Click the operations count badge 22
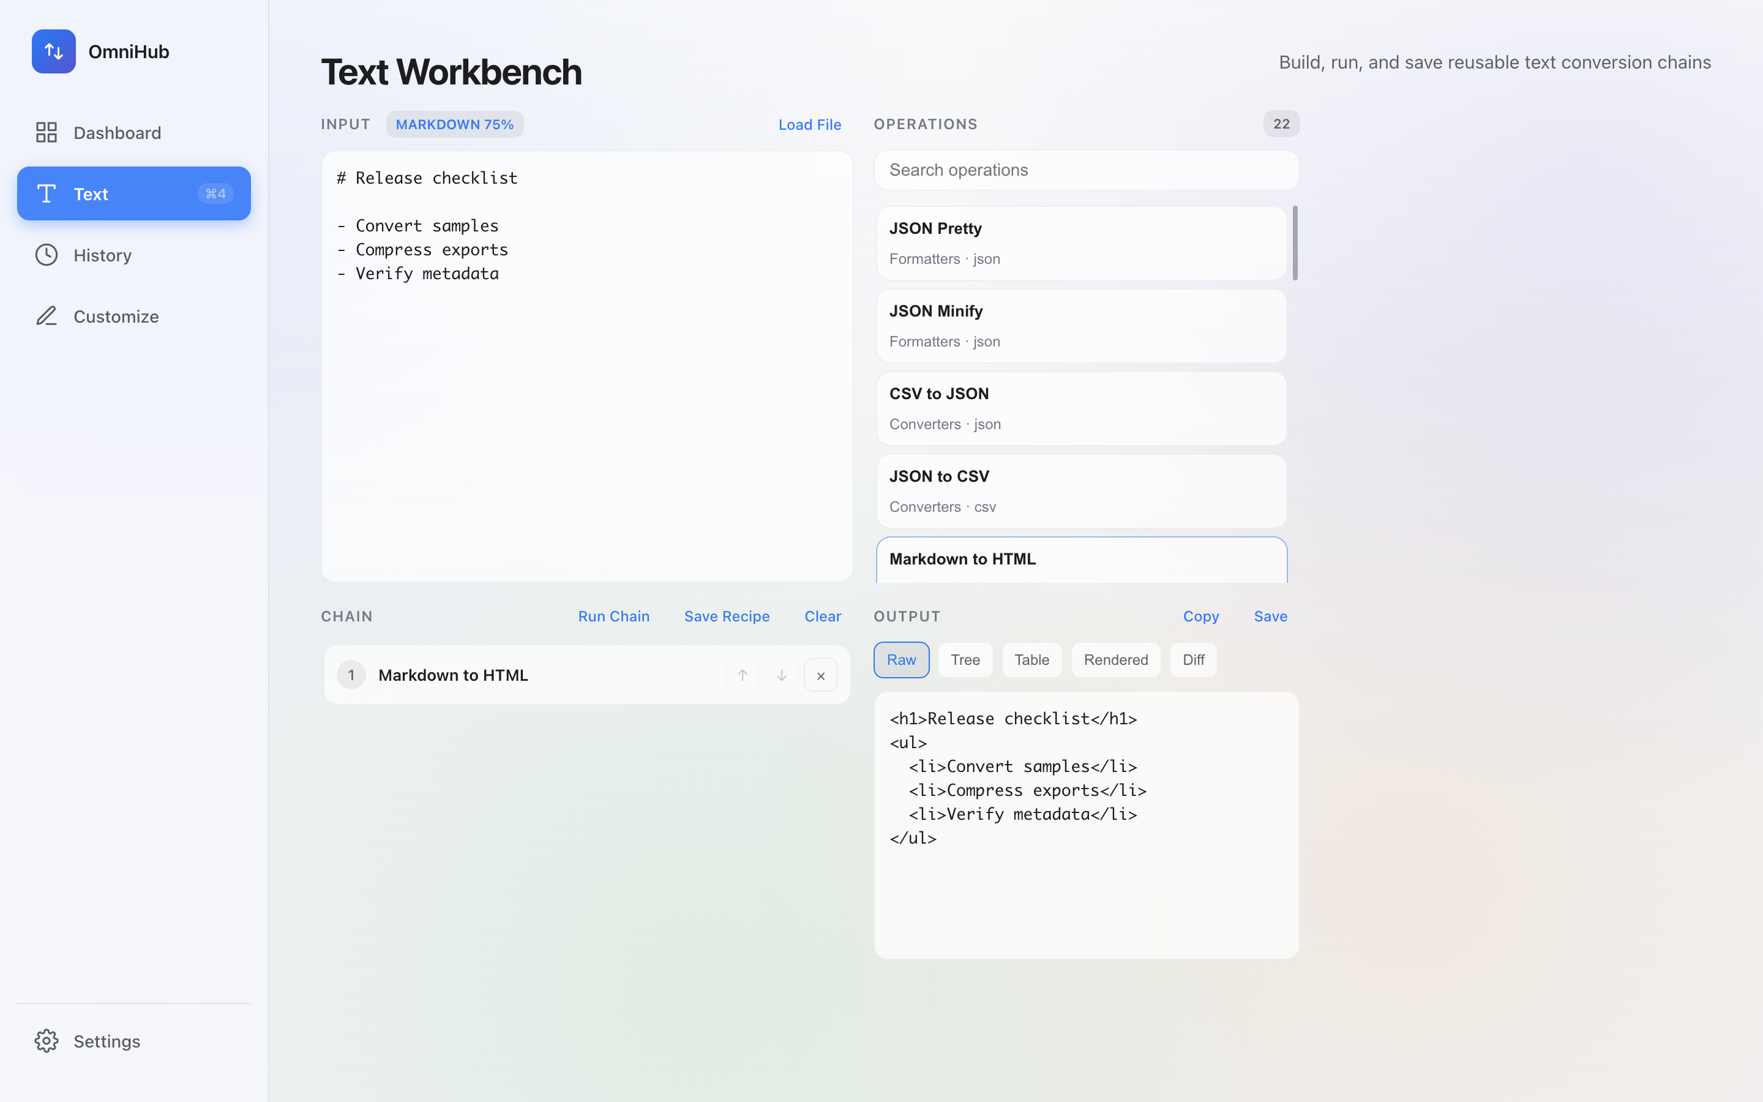Image resolution: width=1763 pixels, height=1102 pixels. point(1281,124)
